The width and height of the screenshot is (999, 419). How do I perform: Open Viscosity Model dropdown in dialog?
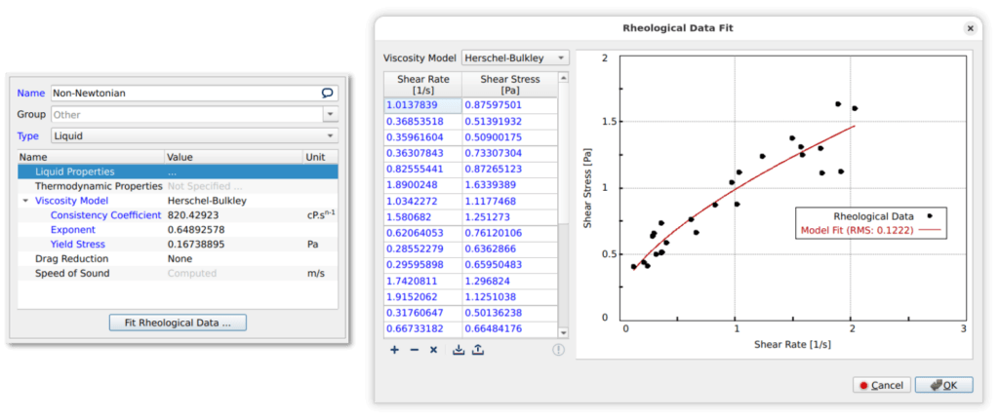coord(515,57)
